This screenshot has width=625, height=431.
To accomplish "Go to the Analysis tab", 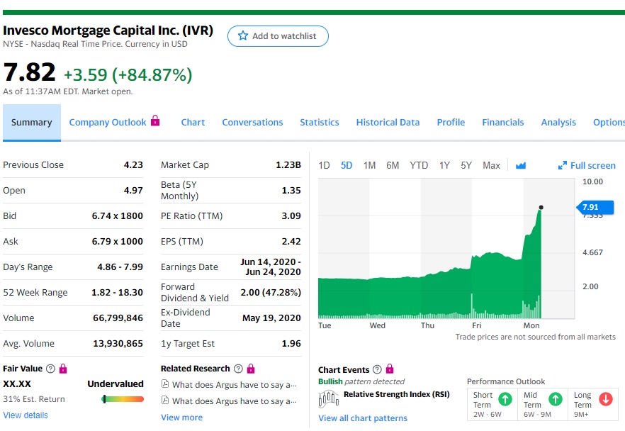I will point(558,123).
